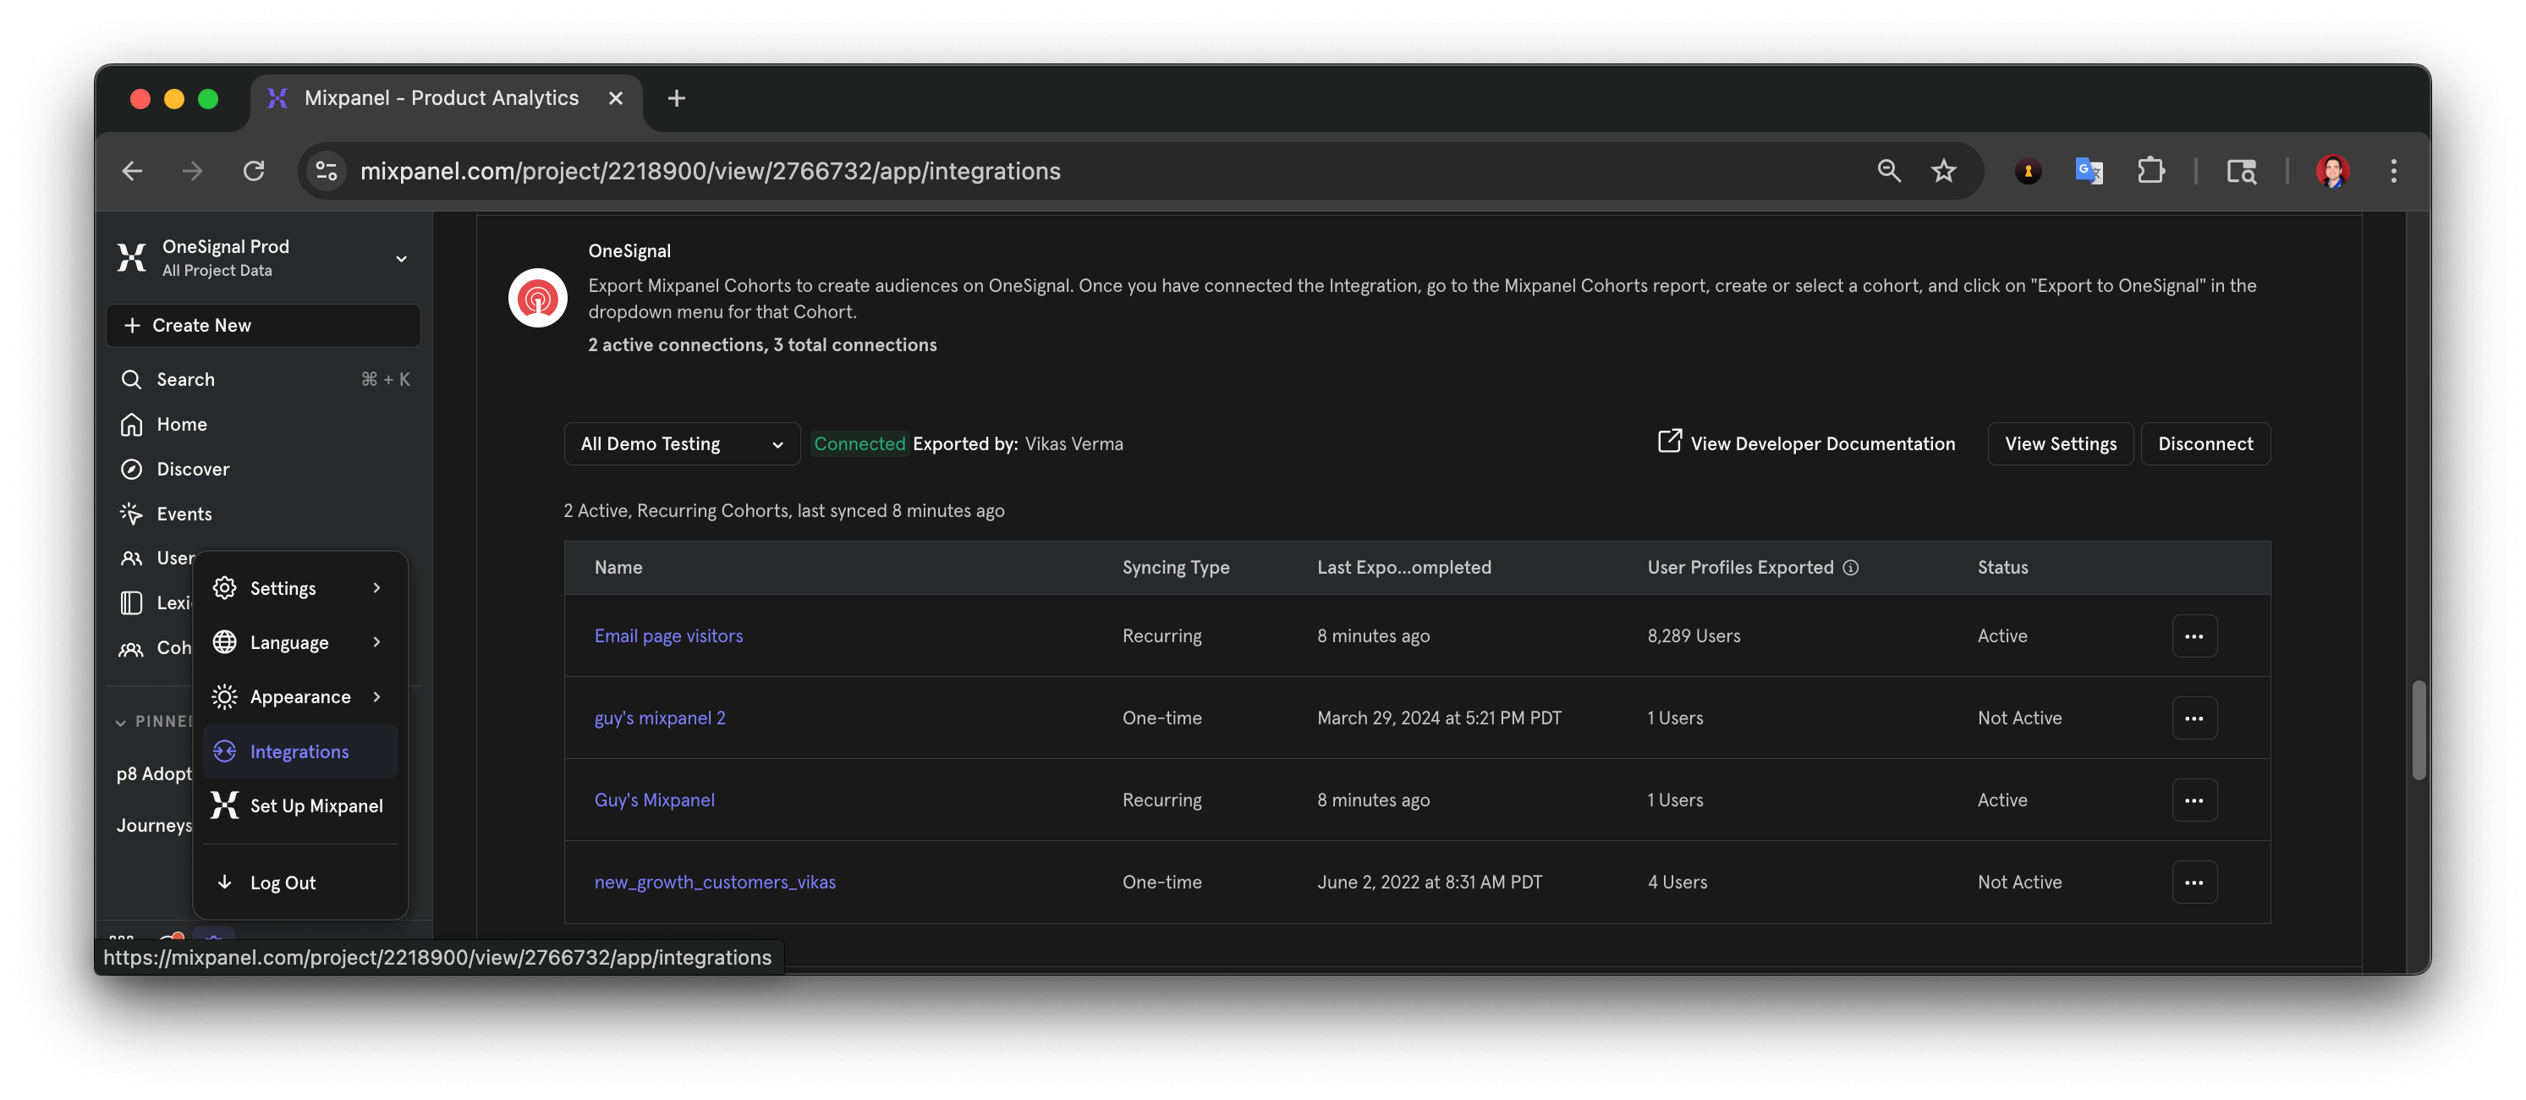Screen dimensions: 2526x1100
Task: Expand the Language submenu
Action: coord(299,642)
